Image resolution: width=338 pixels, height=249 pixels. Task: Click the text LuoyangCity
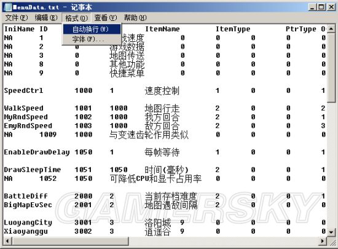(28, 223)
